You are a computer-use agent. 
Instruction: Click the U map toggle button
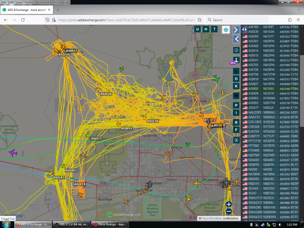[x=197, y=29]
